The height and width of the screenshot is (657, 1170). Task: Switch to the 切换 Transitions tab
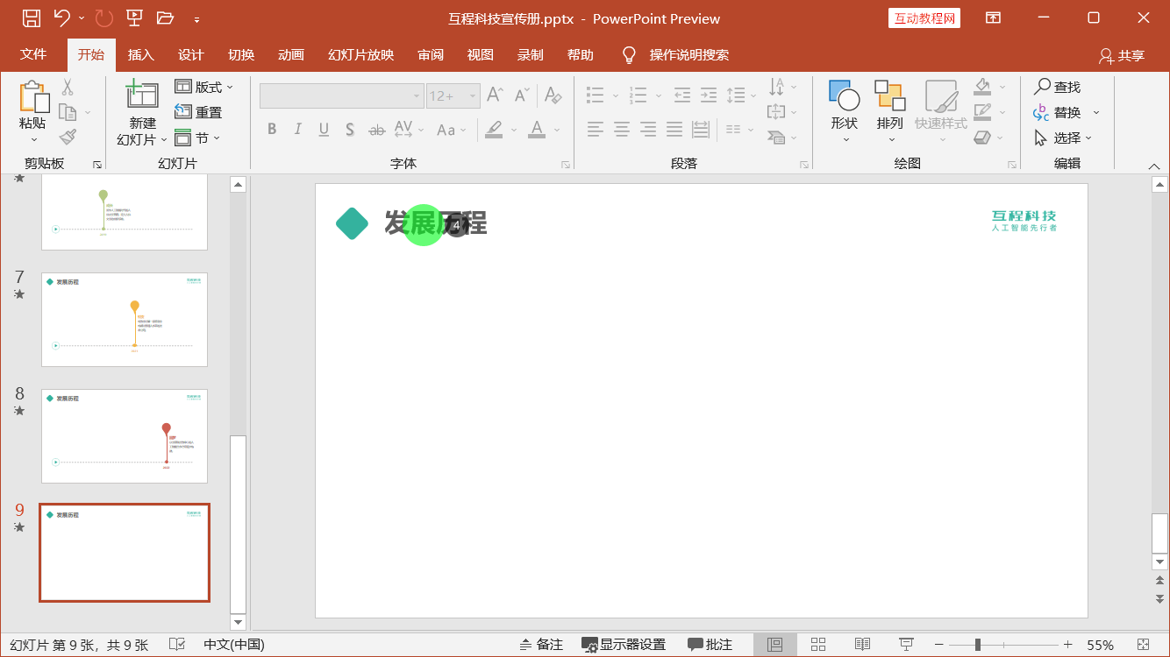coord(241,54)
